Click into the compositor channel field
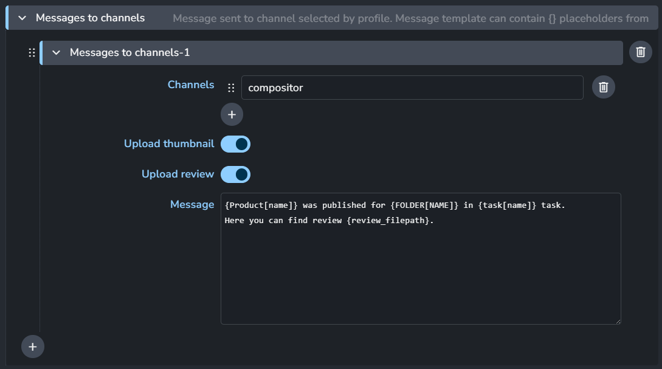This screenshot has height=369, width=662. 412,88
